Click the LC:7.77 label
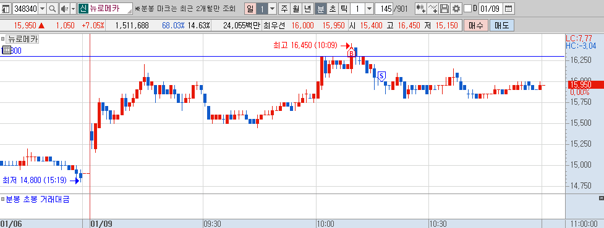The width and height of the screenshot is (604, 228). [579, 38]
